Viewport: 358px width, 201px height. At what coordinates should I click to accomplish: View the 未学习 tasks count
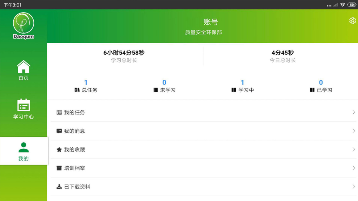click(x=164, y=83)
